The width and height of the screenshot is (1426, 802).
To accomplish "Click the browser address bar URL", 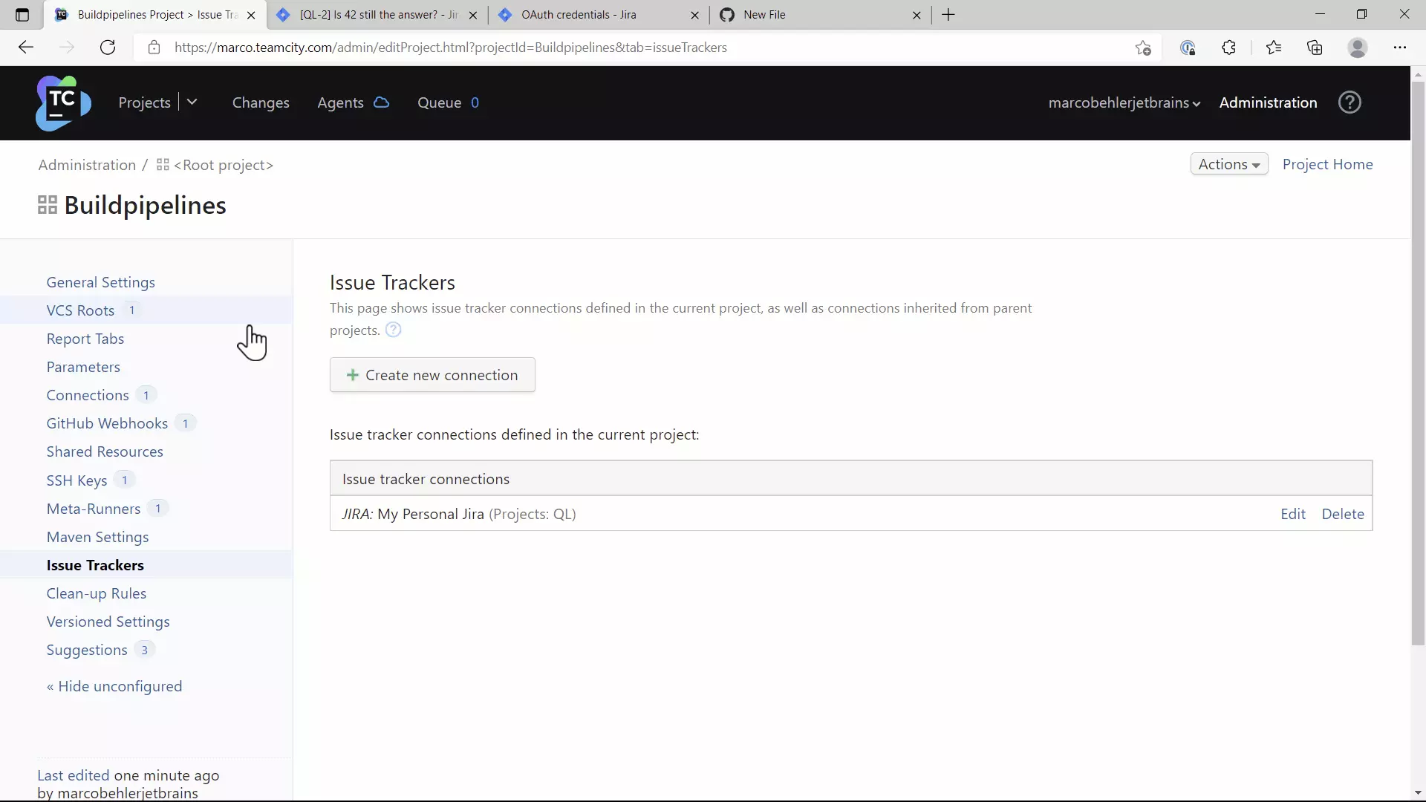I will pyautogui.click(x=450, y=48).
